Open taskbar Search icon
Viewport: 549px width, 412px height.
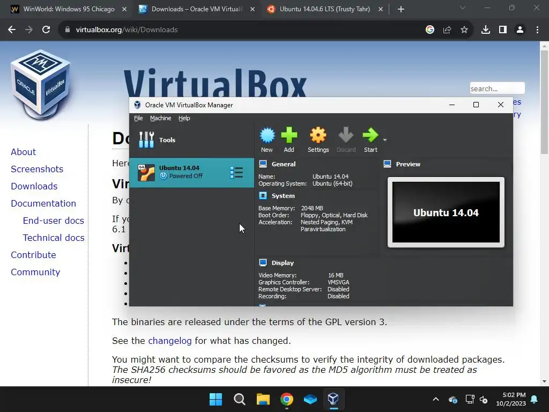click(240, 399)
